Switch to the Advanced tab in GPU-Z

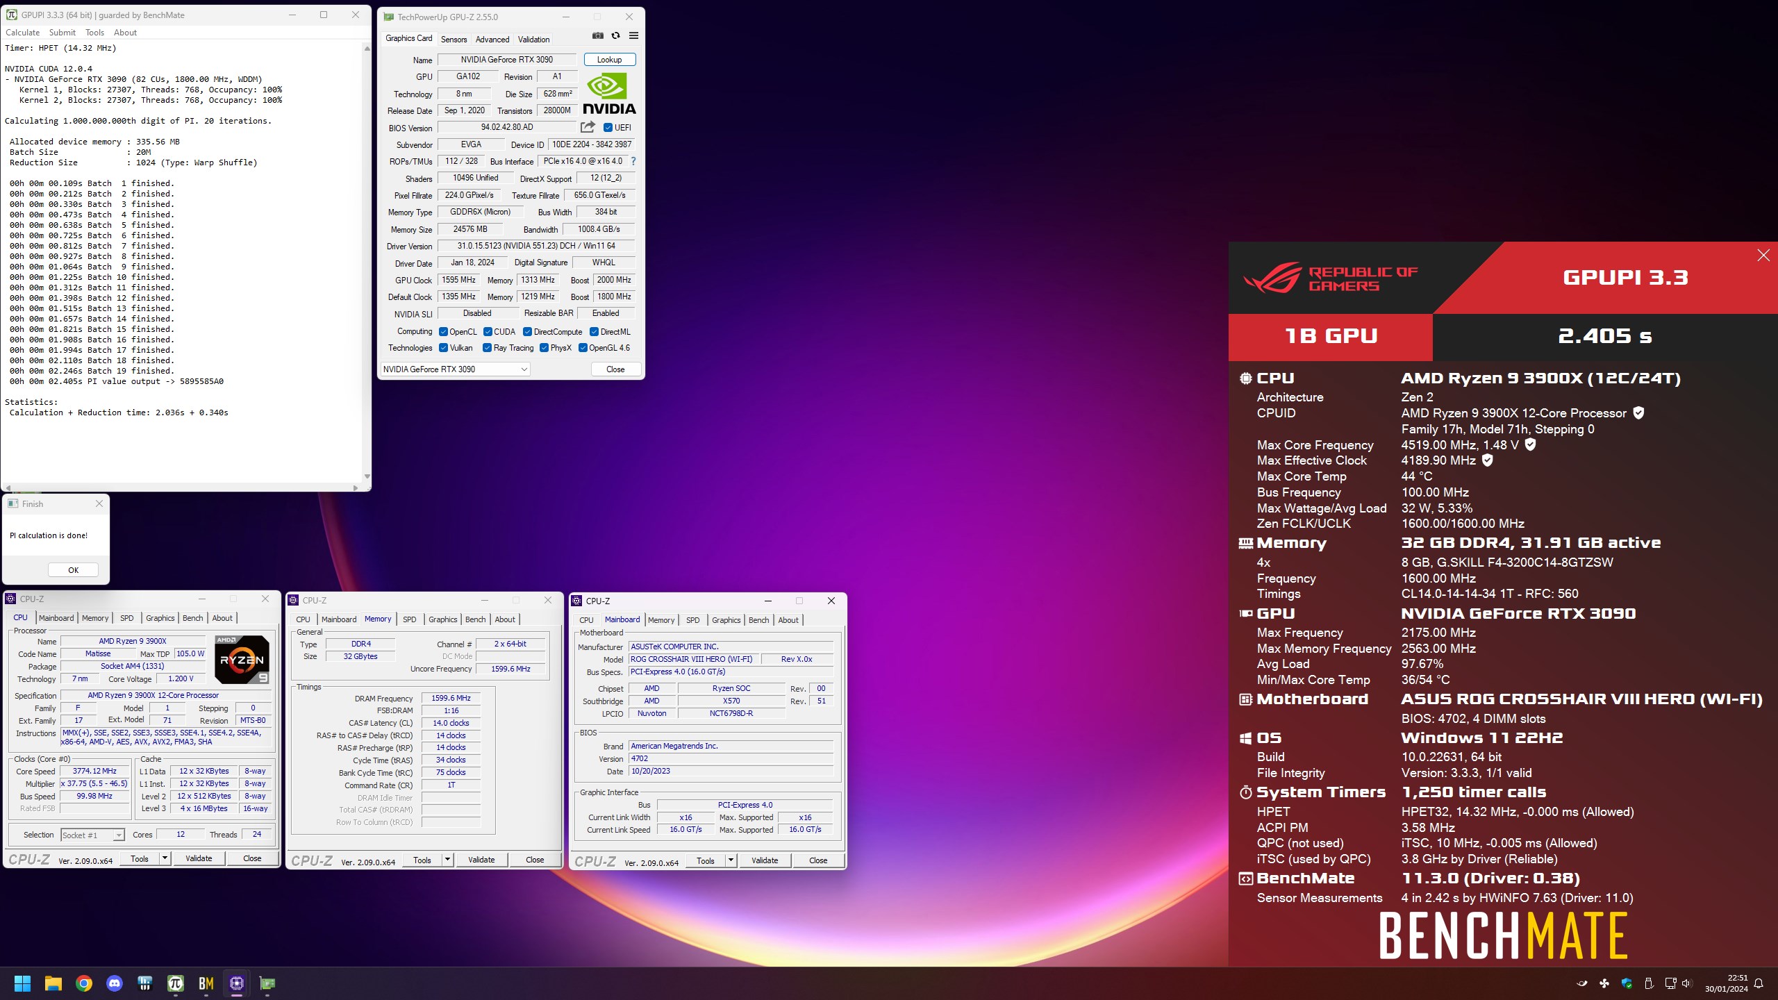pyautogui.click(x=492, y=40)
